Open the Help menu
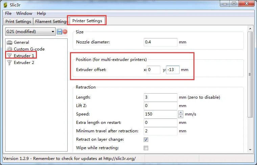Screen dimensions: 257x165 (x=41, y=13)
